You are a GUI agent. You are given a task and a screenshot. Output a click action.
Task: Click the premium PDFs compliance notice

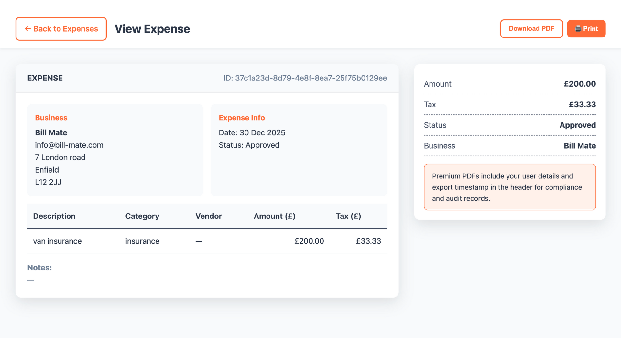(510, 187)
